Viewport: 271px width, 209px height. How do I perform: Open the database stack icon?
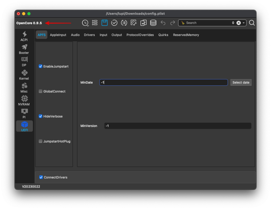coord(153,23)
